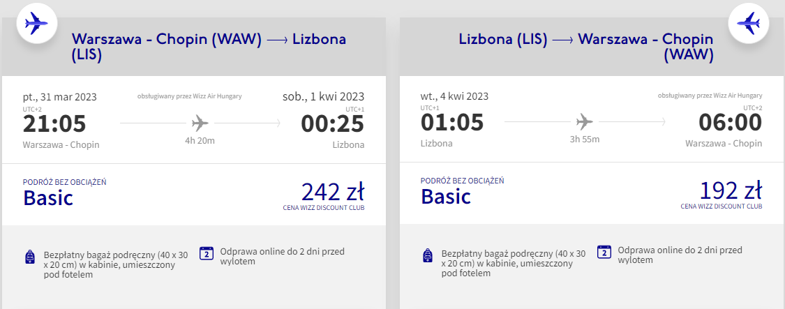Click the 06:00 arrival time
Screen dimensions: 785x309
click(731, 123)
